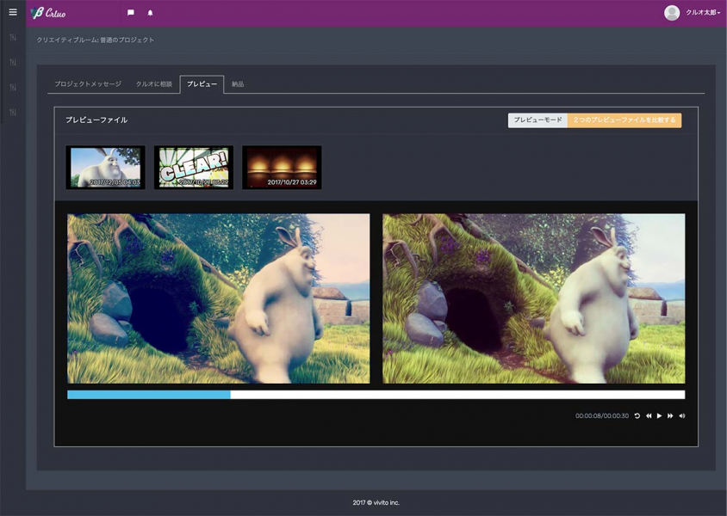Enable 2つのプレビューファイルを比較する mode

click(x=624, y=120)
